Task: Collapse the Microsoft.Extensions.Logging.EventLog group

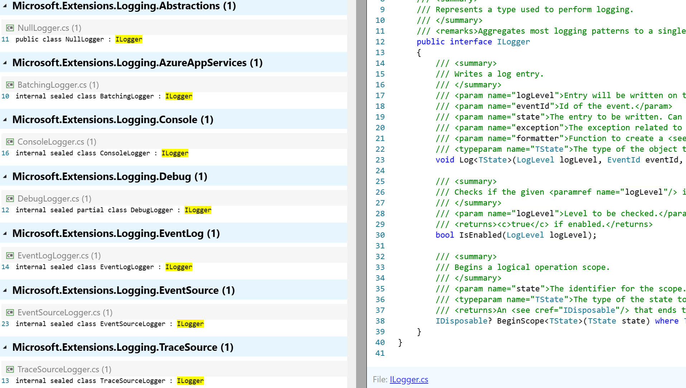Action: (5, 234)
